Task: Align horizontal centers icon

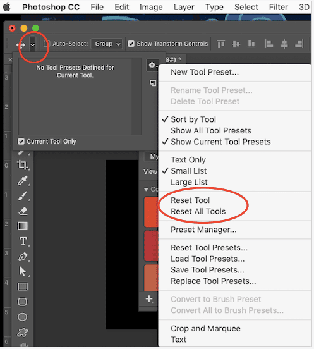Action: point(284,44)
